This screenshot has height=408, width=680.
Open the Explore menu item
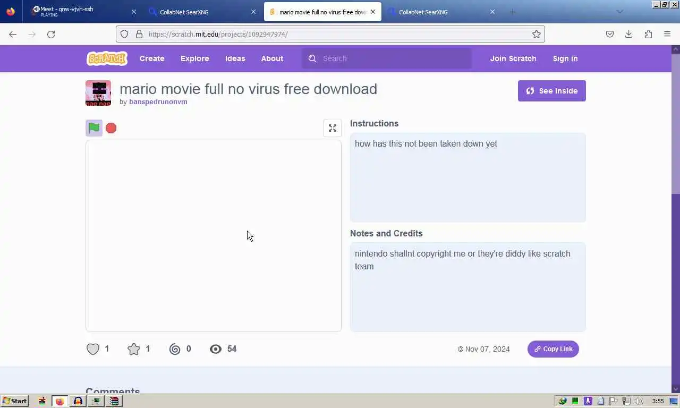click(x=195, y=58)
